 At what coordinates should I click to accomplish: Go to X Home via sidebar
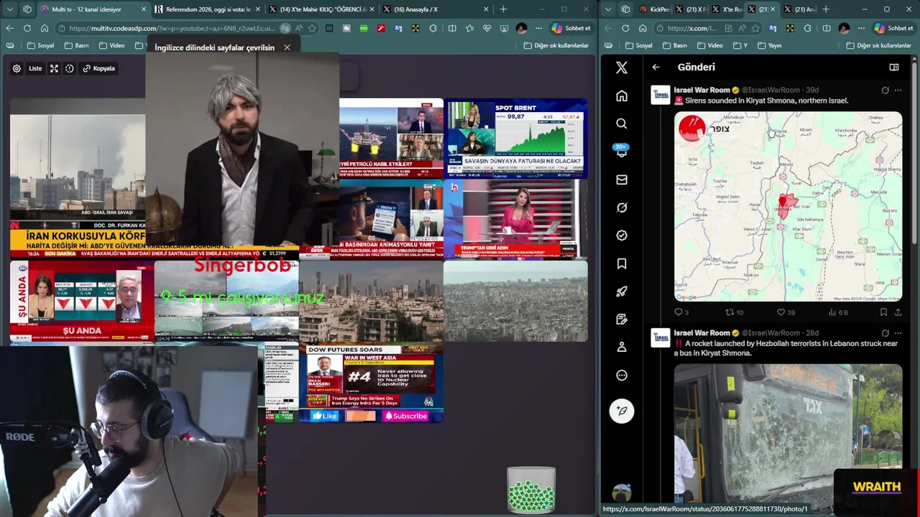pos(622,96)
